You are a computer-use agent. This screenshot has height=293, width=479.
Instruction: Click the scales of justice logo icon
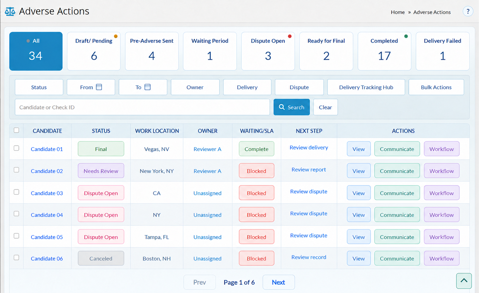[x=10, y=12]
